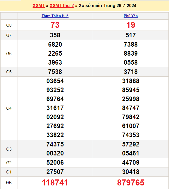Select the G7 number 358
The image size is (169, 189).
55,35
